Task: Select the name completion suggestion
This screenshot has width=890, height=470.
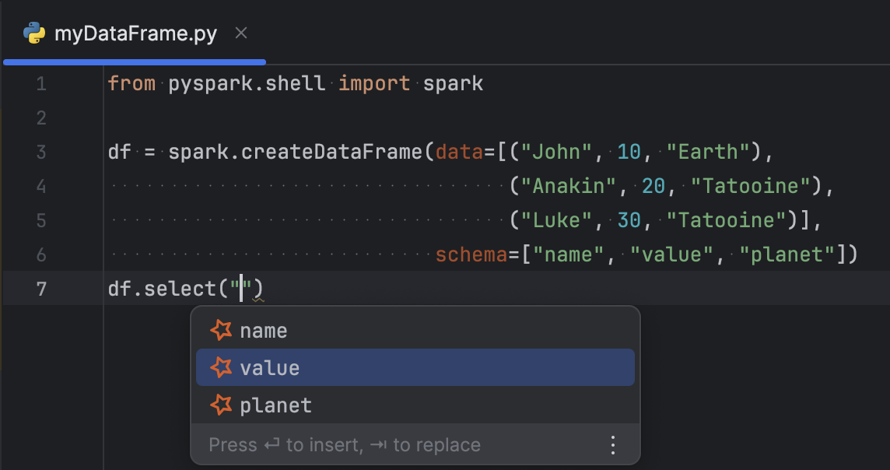Action: pos(264,331)
